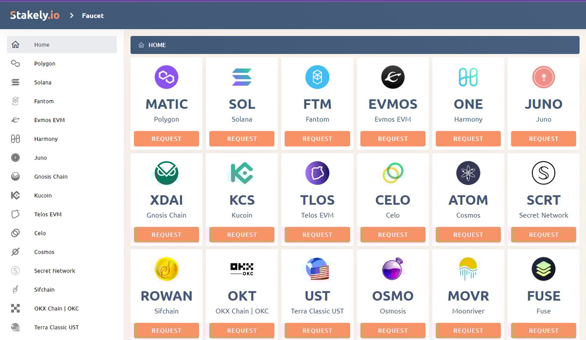The width and height of the screenshot is (586, 340).
Task: Request XDAI from Gnosis Chain
Action: pyautogui.click(x=166, y=234)
